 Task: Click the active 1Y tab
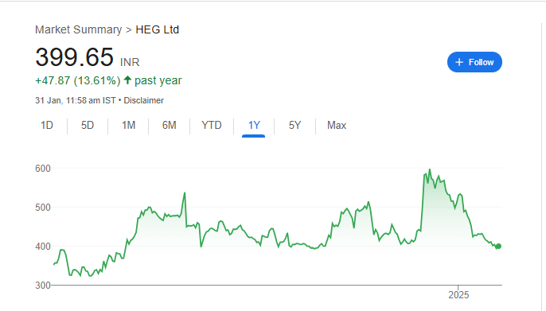point(254,125)
